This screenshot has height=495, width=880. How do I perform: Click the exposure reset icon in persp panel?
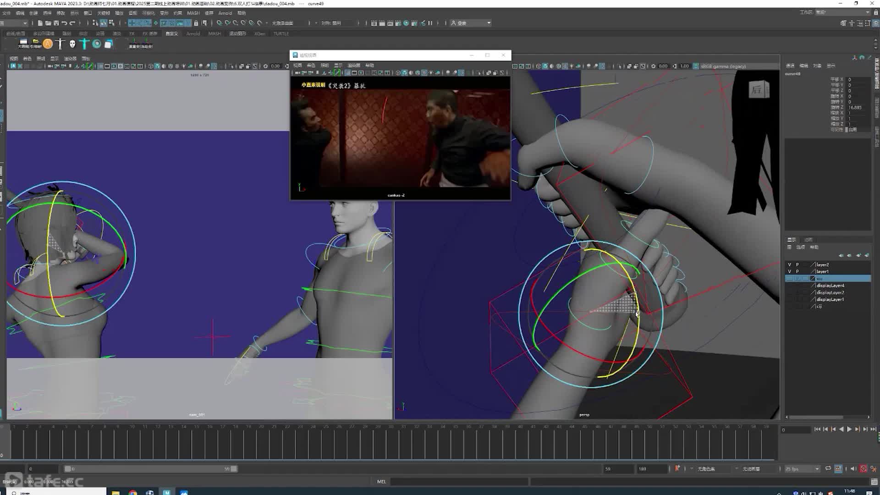pos(653,66)
